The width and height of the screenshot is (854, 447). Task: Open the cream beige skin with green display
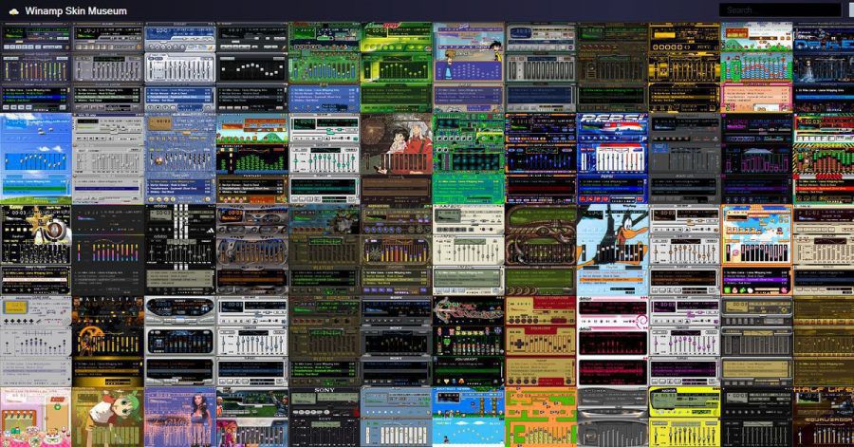(469, 250)
